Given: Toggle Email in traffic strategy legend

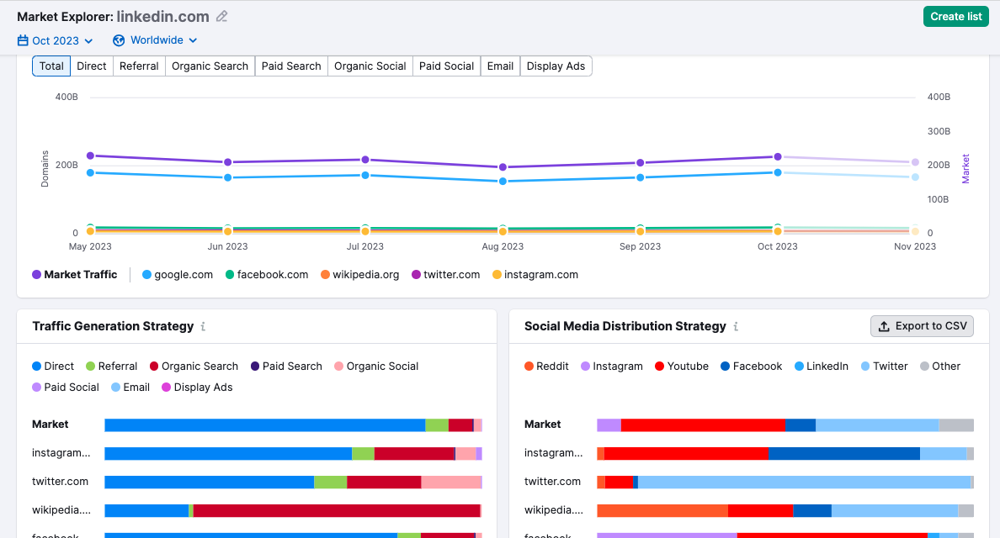Looking at the screenshot, I should click(130, 387).
